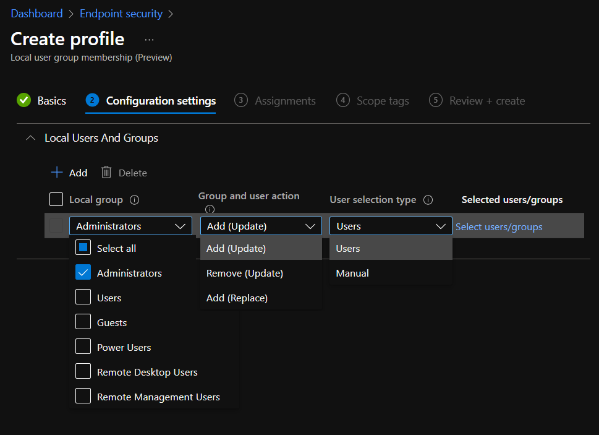The image size is (599, 435).
Task: Collapse the Local Users And Groups section
Action: tap(30, 138)
